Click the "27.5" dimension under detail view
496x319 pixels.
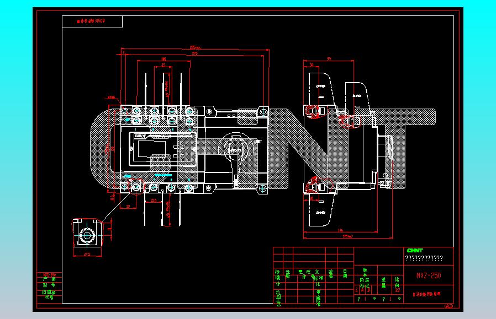coord(87,255)
